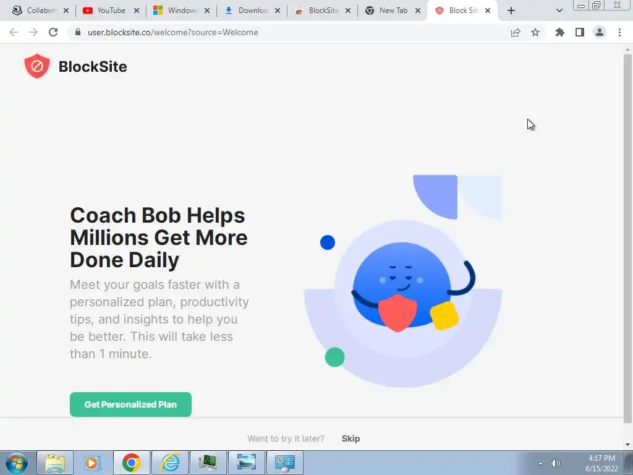Show hidden system tray icons
This screenshot has height=475, width=633.
coord(540,463)
